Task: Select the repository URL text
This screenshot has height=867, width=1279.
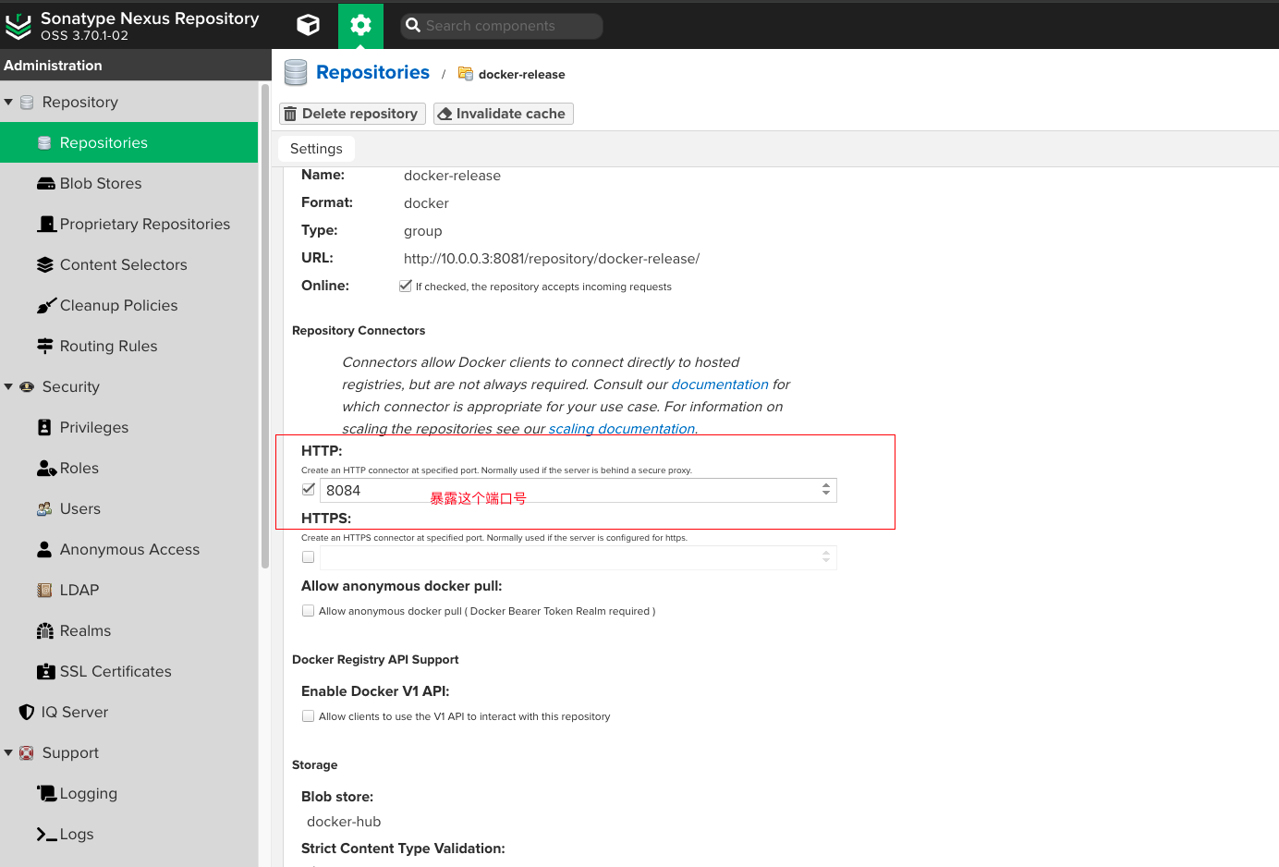Action: point(552,259)
